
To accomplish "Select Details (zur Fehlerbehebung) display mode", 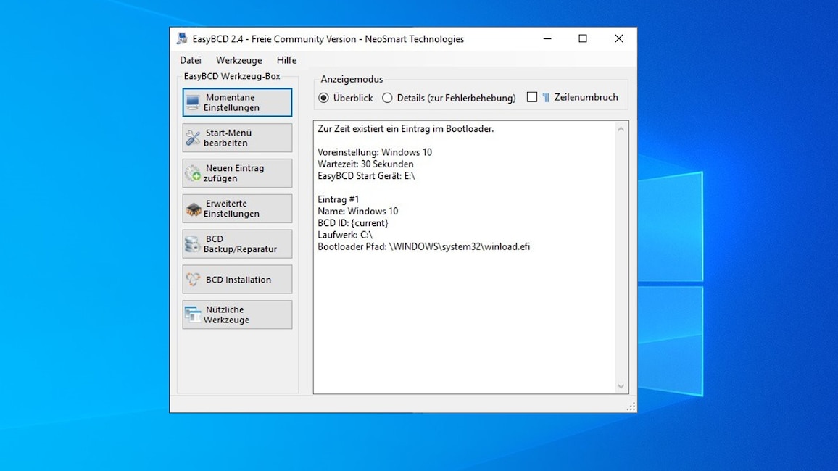I will tap(388, 98).
